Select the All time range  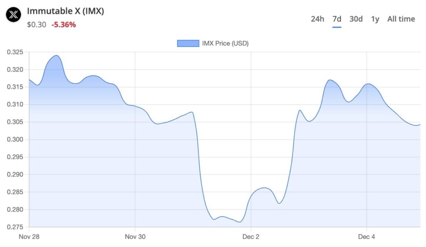[x=401, y=19]
